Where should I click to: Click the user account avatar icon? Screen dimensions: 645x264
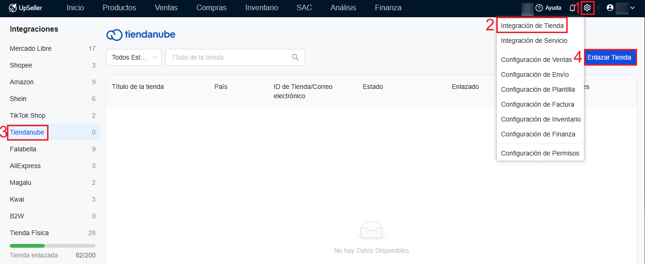pos(610,8)
